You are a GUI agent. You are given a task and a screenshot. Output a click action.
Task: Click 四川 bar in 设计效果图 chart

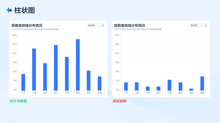[89, 81]
